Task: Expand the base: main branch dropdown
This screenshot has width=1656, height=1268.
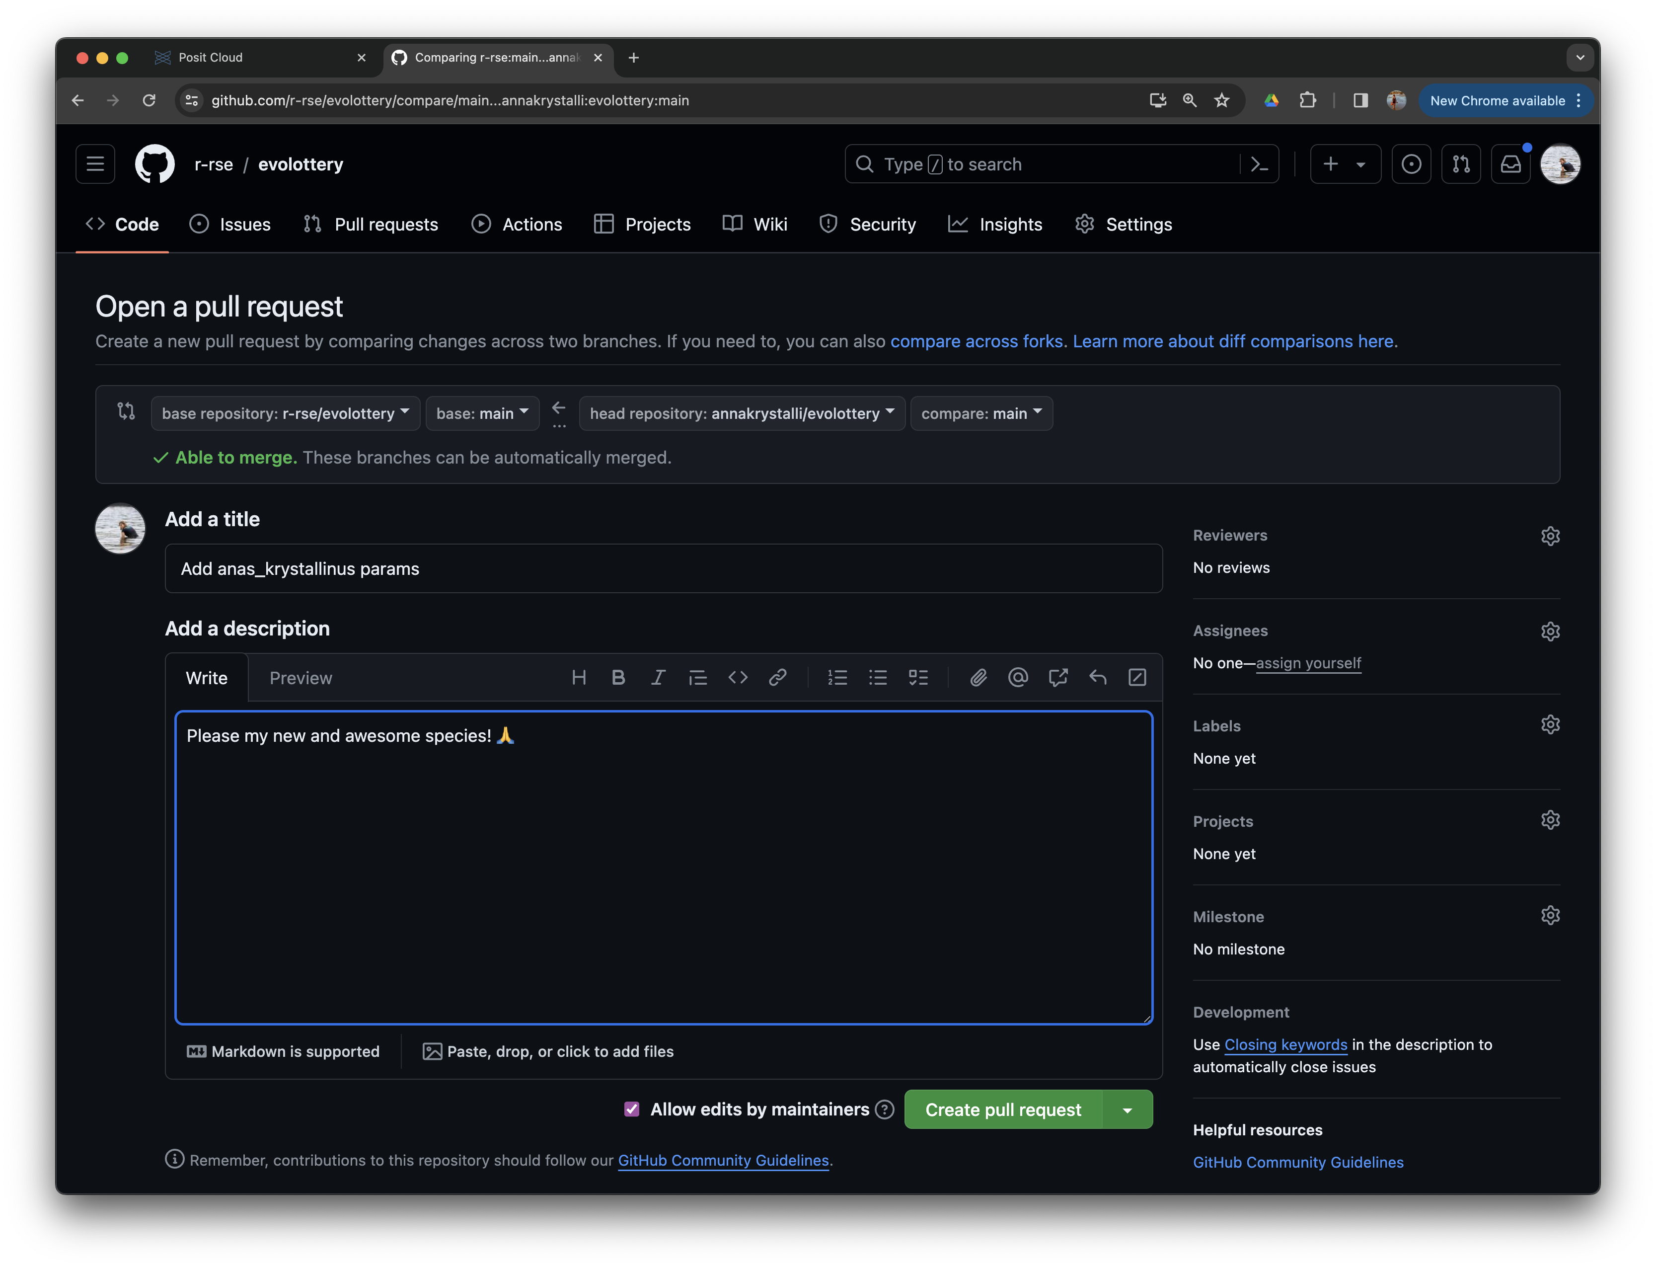Action: [482, 413]
